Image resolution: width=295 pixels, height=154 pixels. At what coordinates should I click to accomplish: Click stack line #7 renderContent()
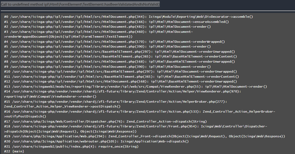[120, 56]
